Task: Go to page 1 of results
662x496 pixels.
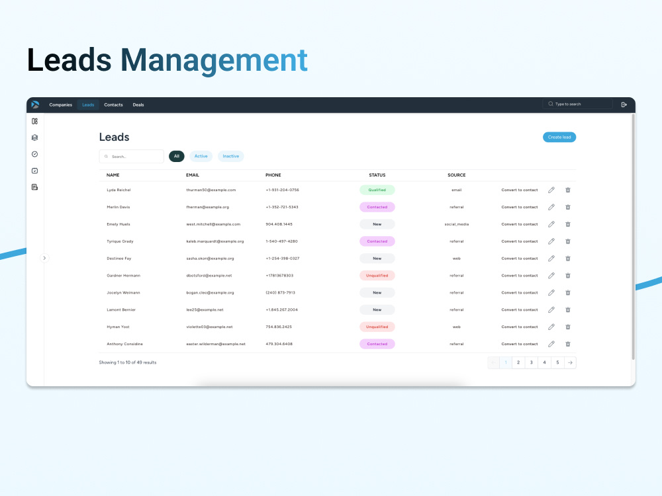Action: point(506,362)
